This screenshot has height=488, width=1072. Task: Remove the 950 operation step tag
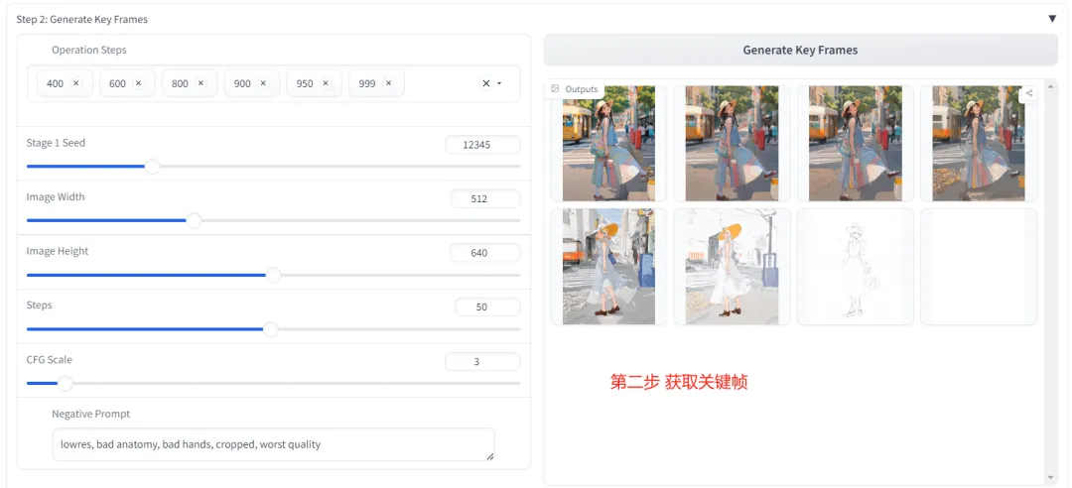coord(326,83)
